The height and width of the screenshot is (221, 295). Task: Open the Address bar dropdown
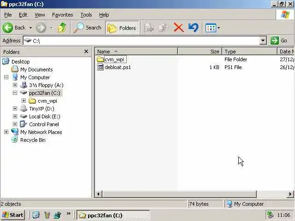coord(263,41)
